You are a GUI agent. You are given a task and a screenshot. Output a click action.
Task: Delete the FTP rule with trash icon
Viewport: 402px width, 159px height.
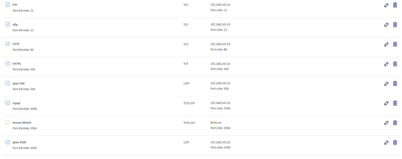pos(395,5)
